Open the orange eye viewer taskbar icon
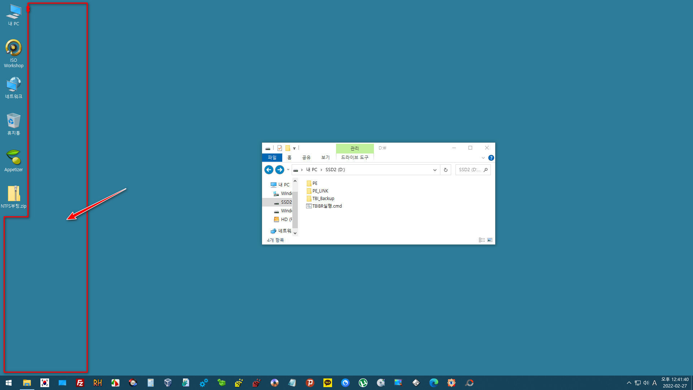The height and width of the screenshot is (390, 693). [451, 383]
